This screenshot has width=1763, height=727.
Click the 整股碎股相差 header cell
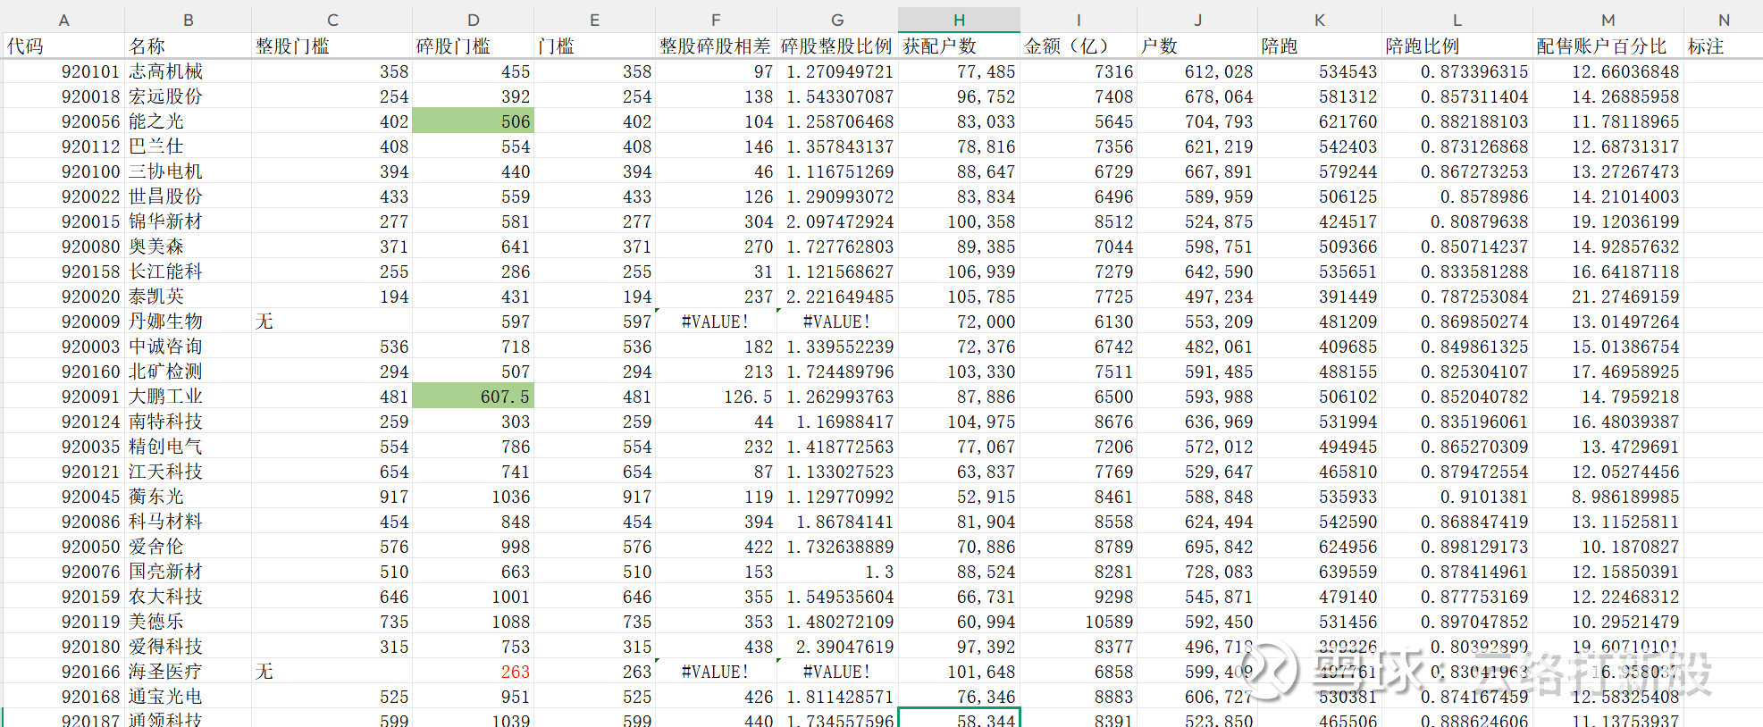716,46
